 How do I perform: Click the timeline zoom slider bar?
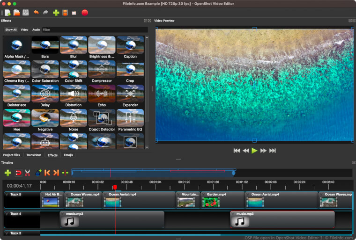tap(153, 173)
